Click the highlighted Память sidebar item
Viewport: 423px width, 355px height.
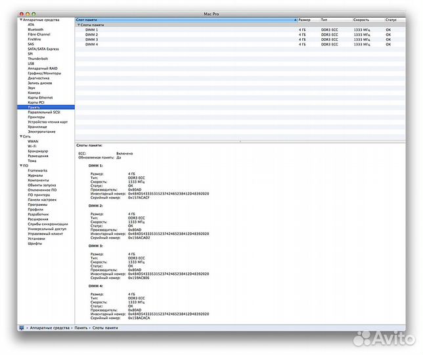[x=46, y=107]
